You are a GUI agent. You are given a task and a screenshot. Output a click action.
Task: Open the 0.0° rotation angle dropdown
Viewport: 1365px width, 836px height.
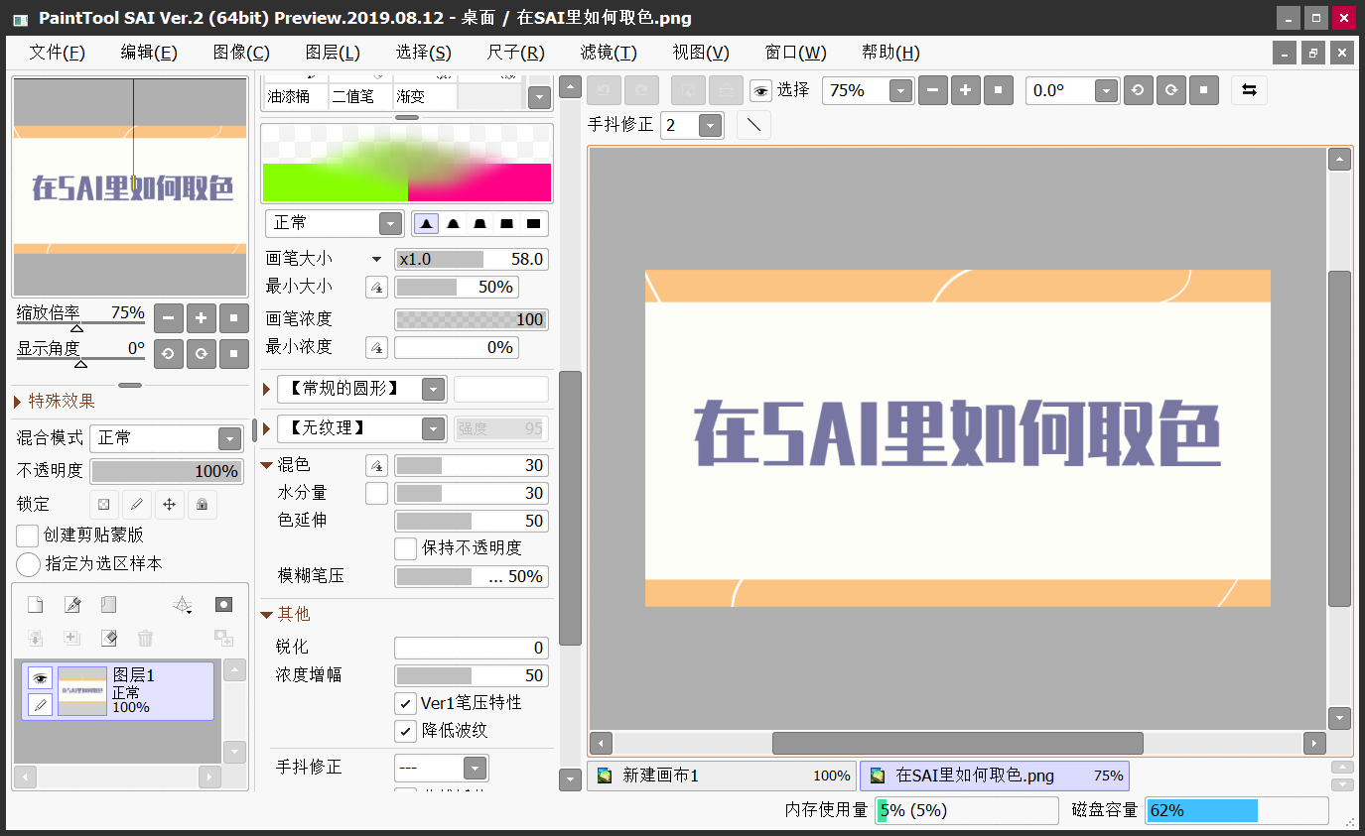(x=1107, y=90)
